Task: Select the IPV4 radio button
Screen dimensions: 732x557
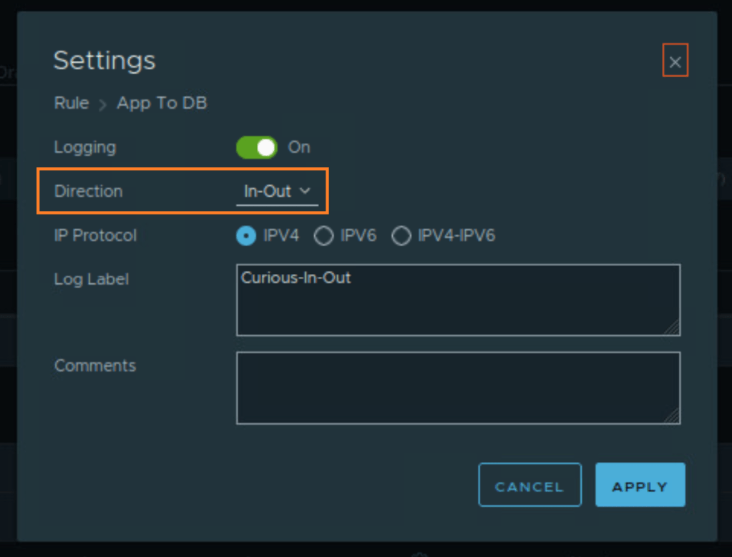Action: (245, 236)
